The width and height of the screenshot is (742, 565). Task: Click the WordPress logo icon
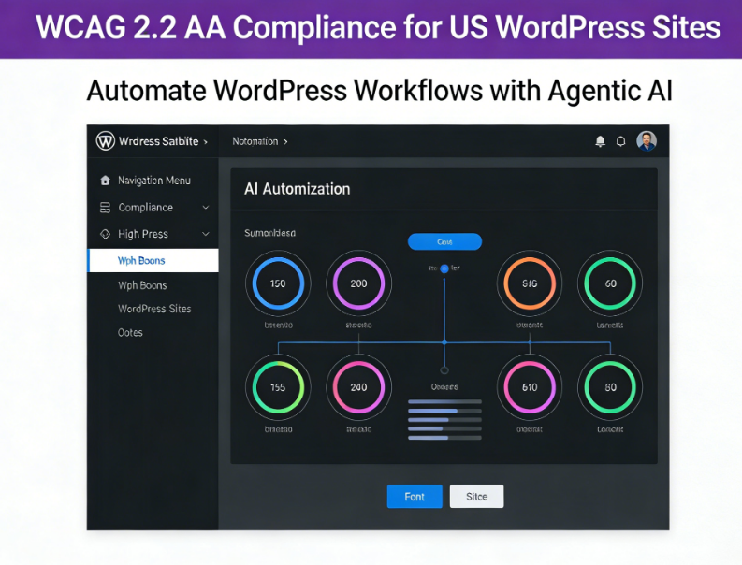pyautogui.click(x=106, y=141)
